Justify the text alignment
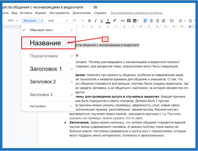This screenshot has height=151, width=198. pos(163,21)
